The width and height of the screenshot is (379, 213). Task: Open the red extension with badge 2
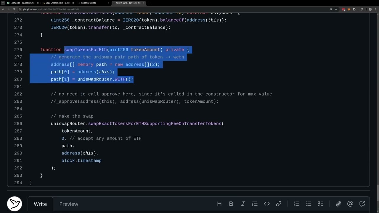(343, 9)
